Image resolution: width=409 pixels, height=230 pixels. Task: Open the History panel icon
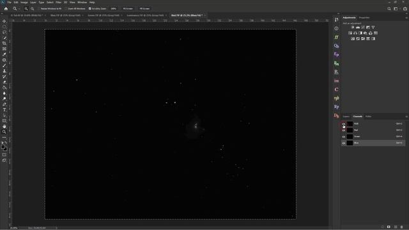[x=336, y=20]
